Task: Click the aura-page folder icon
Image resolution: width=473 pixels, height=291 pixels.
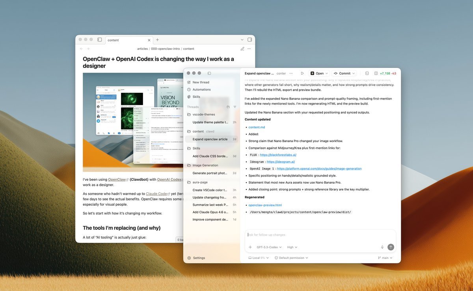Action: [x=189, y=182]
